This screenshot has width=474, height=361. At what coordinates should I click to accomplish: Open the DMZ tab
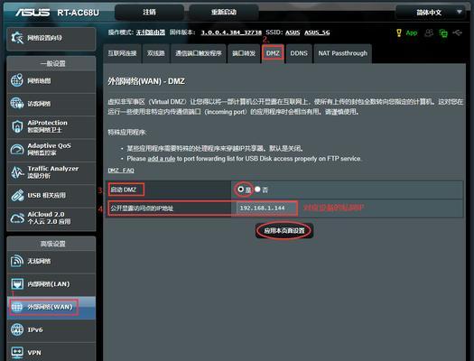[x=273, y=53]
